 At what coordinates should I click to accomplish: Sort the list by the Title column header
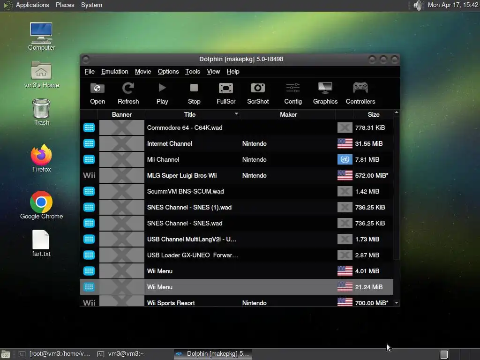192,114
